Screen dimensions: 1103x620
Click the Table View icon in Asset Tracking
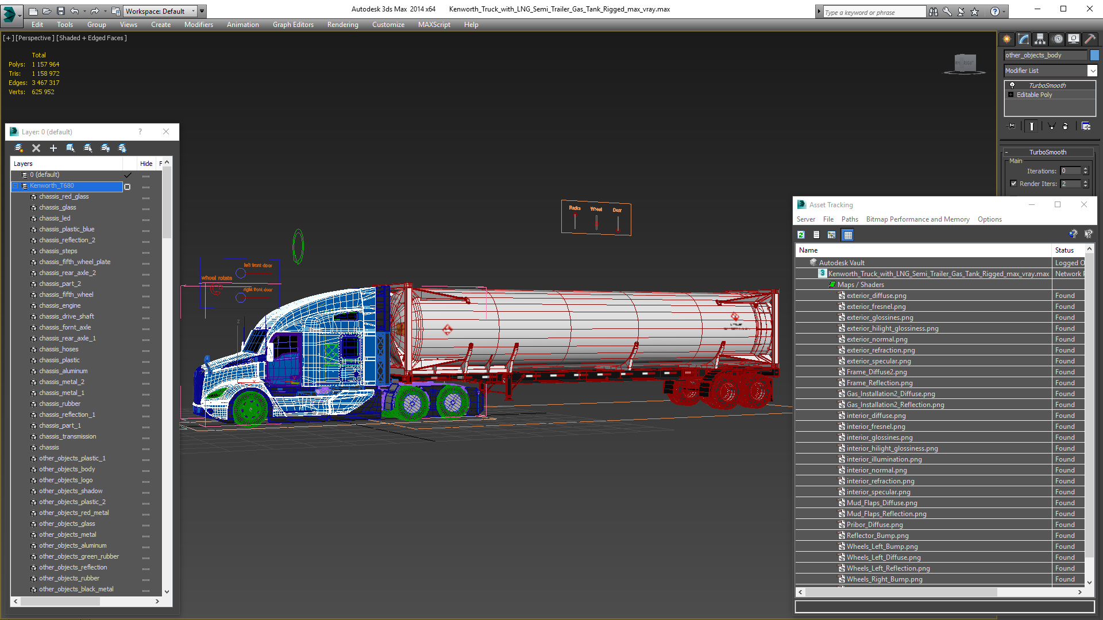coord(848,235)
